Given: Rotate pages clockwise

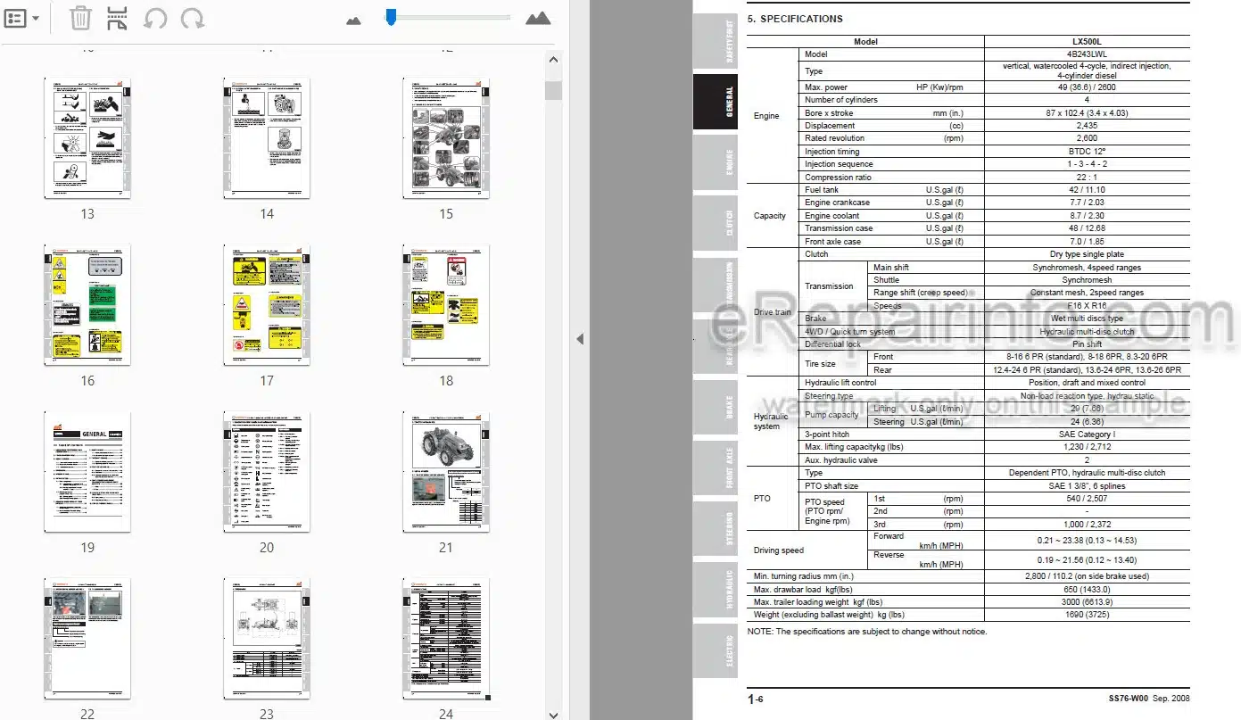Looking at the screenshot, I should [192, 18].
